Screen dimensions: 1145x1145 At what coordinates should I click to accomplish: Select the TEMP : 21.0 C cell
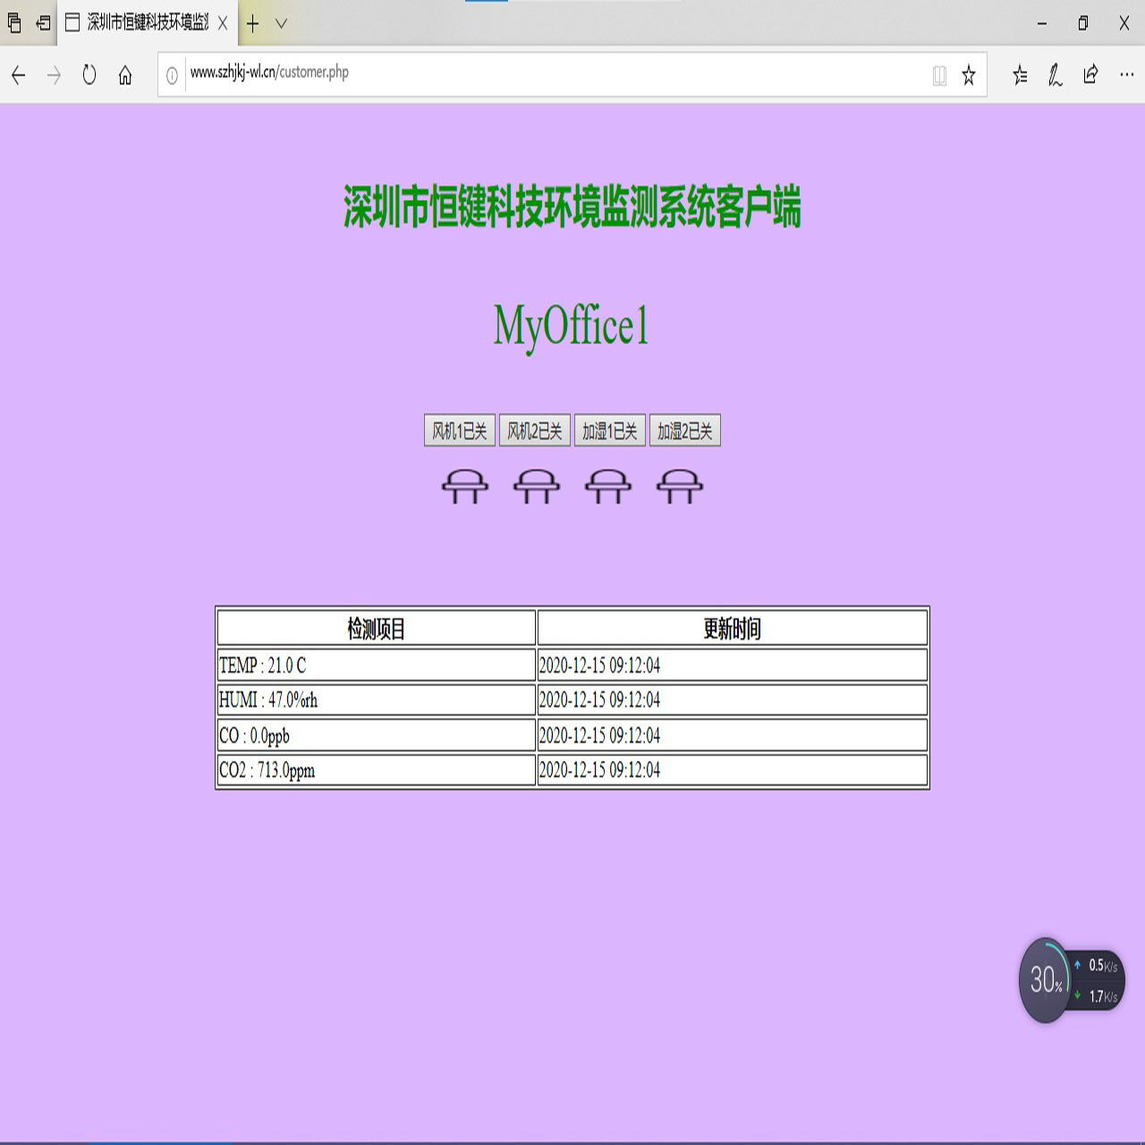point(377,665)
